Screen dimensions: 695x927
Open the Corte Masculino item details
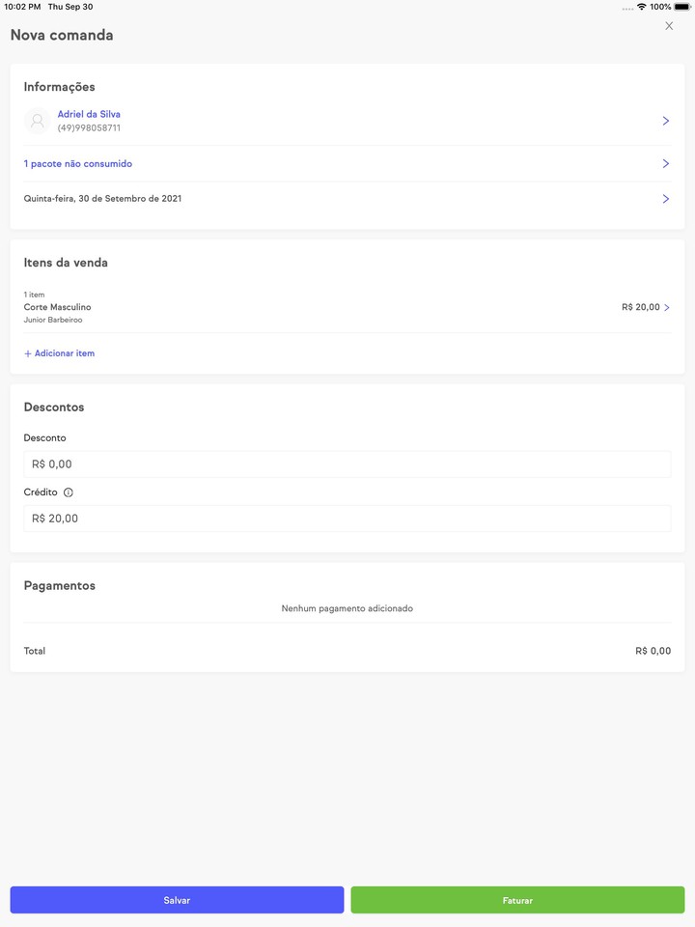pyautogui.click(x=665, y=307)
